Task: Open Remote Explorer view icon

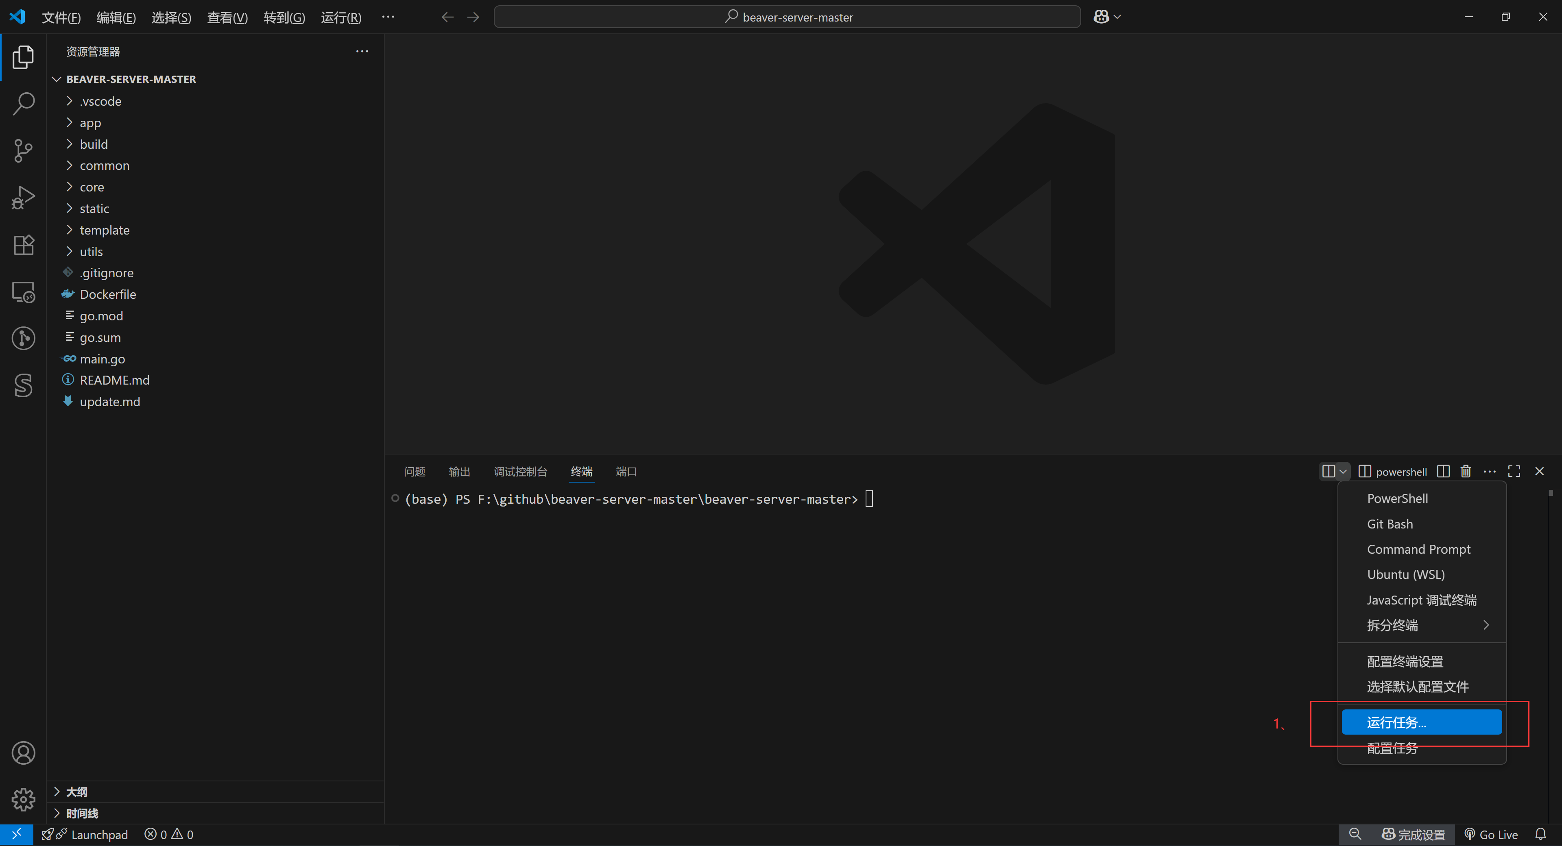Action: [23, 292]
